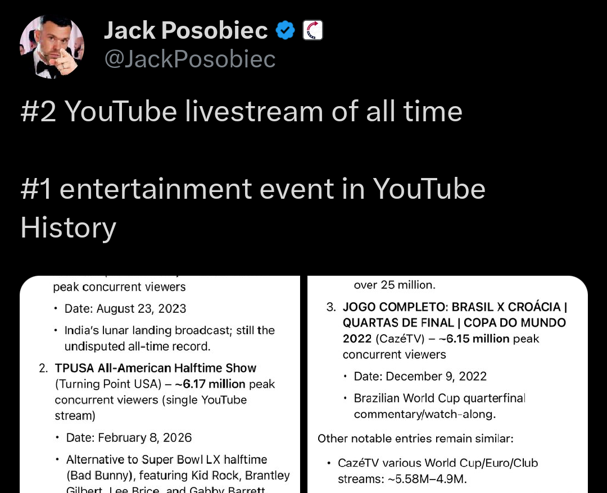Click the 'Date: August 23, 2023' bullet
The width and height of the screenshot is (607, 493).
click(125, 309)
